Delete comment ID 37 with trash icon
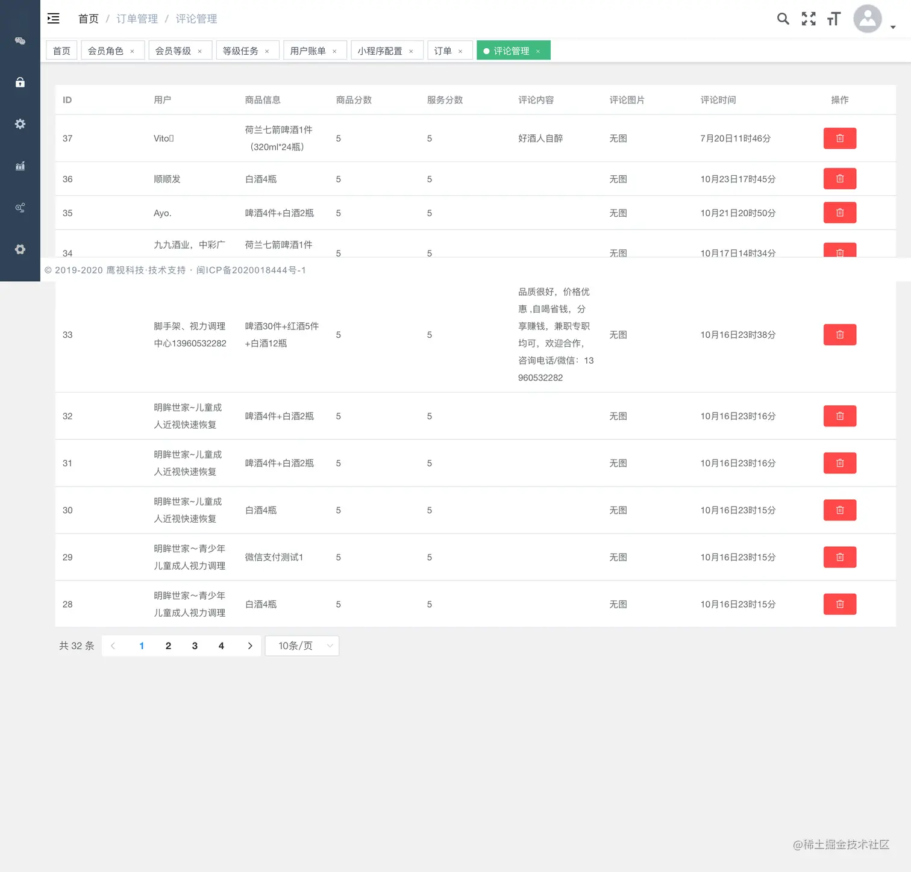 [839, 138]
